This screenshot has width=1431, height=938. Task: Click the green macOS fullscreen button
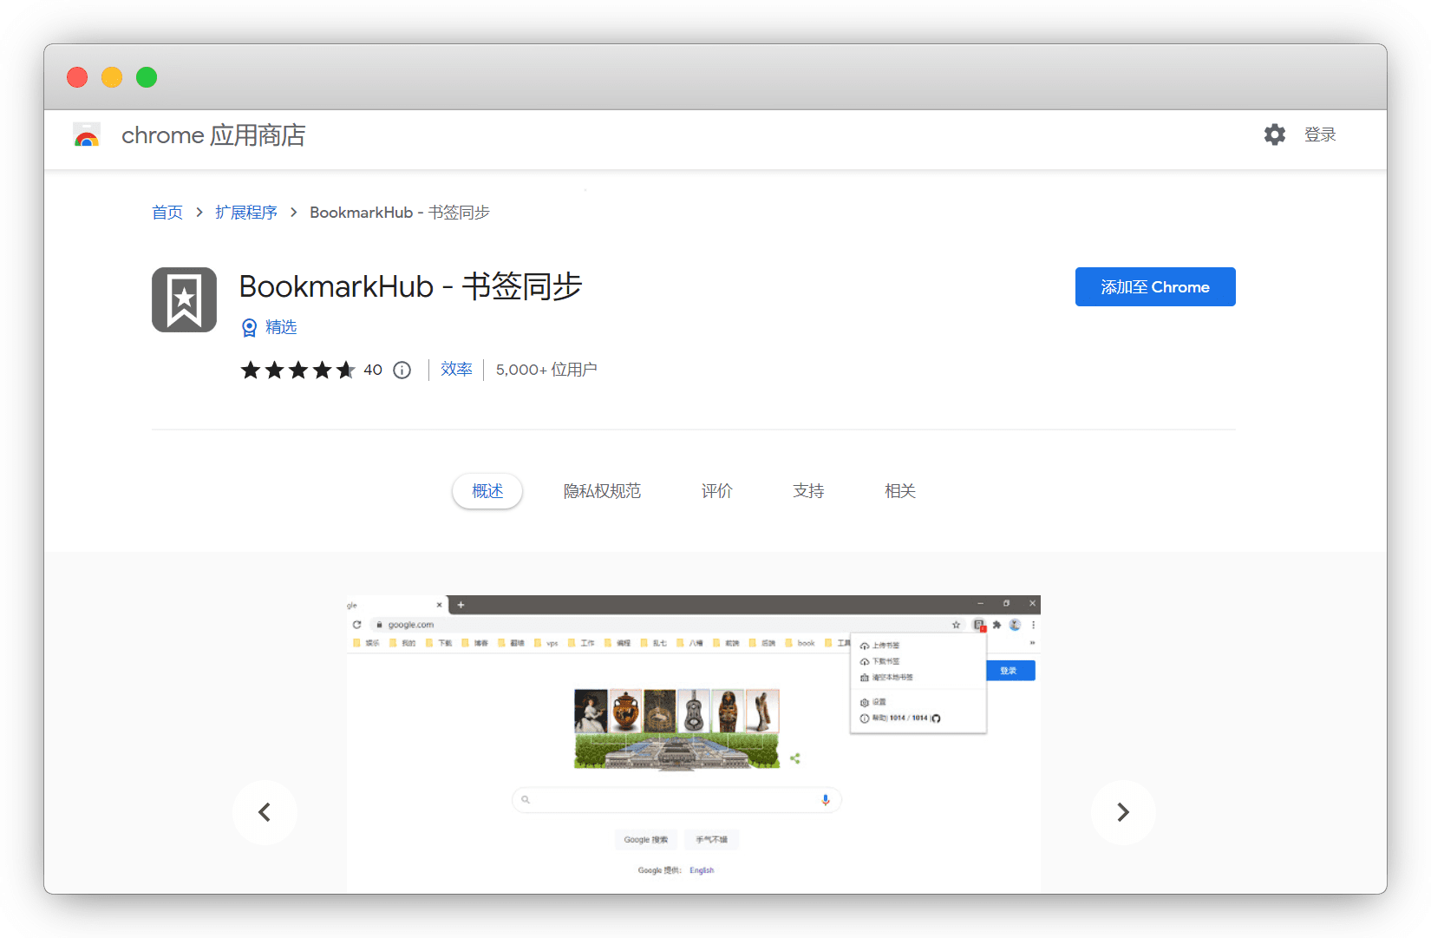coord(147,77)
